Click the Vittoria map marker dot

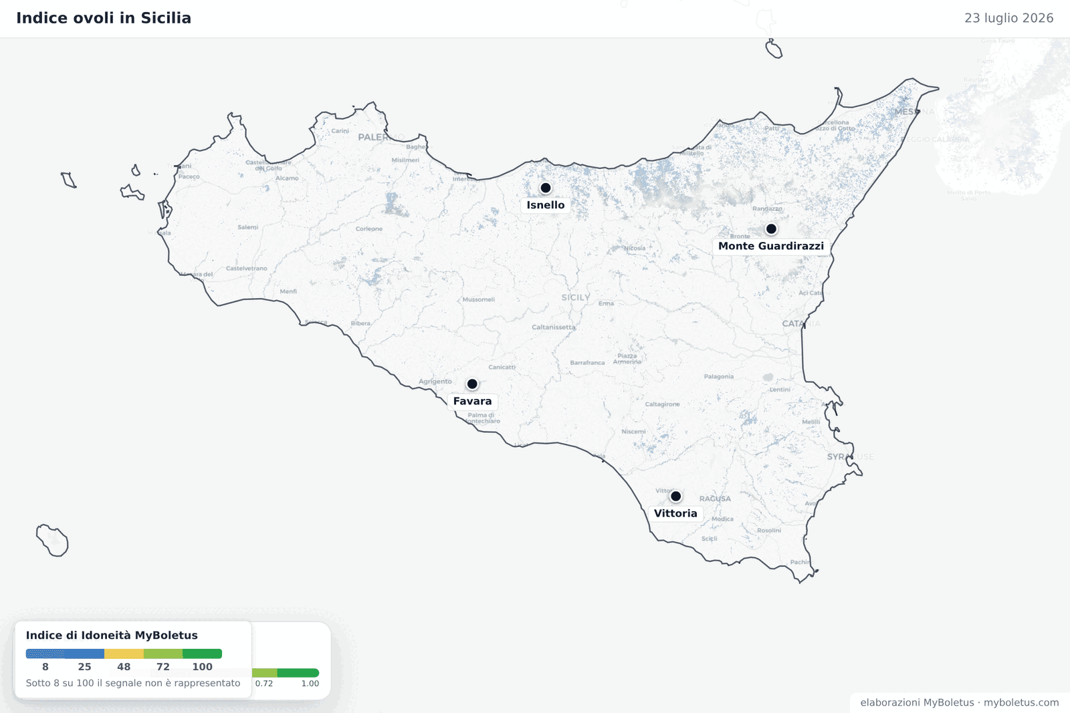[675, 496]
